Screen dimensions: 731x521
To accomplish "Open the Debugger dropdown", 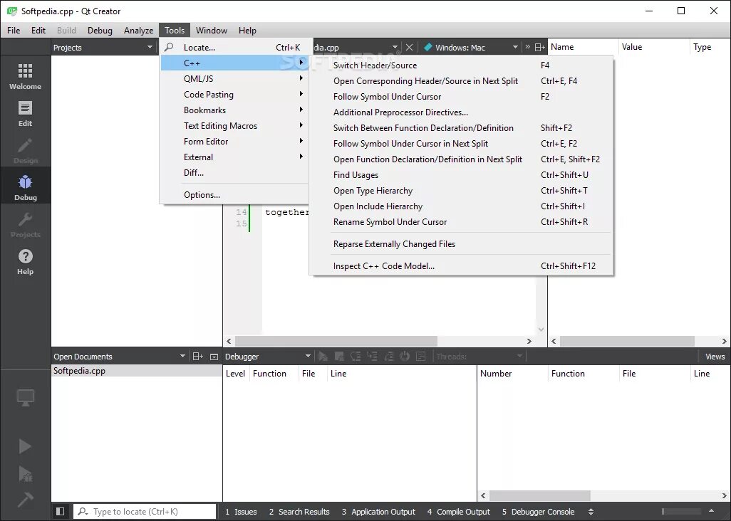I will coord(308,356).
